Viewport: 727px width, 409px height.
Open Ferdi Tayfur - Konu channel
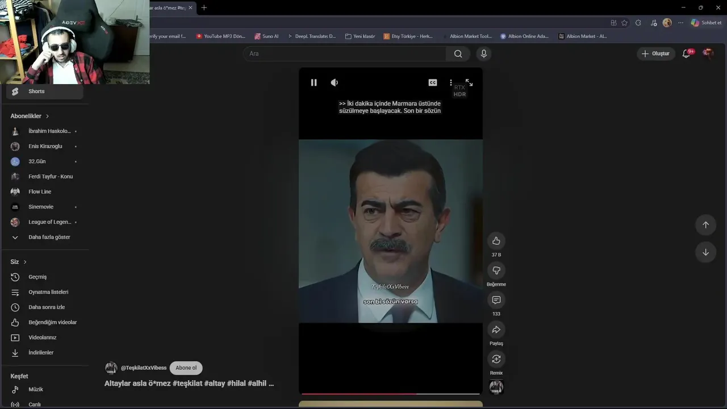pyautogui.click(x=45, y=177)
